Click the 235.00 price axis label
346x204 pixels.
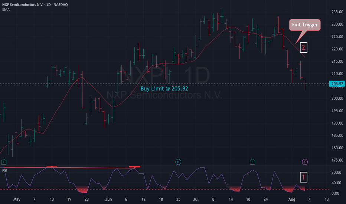337,12
